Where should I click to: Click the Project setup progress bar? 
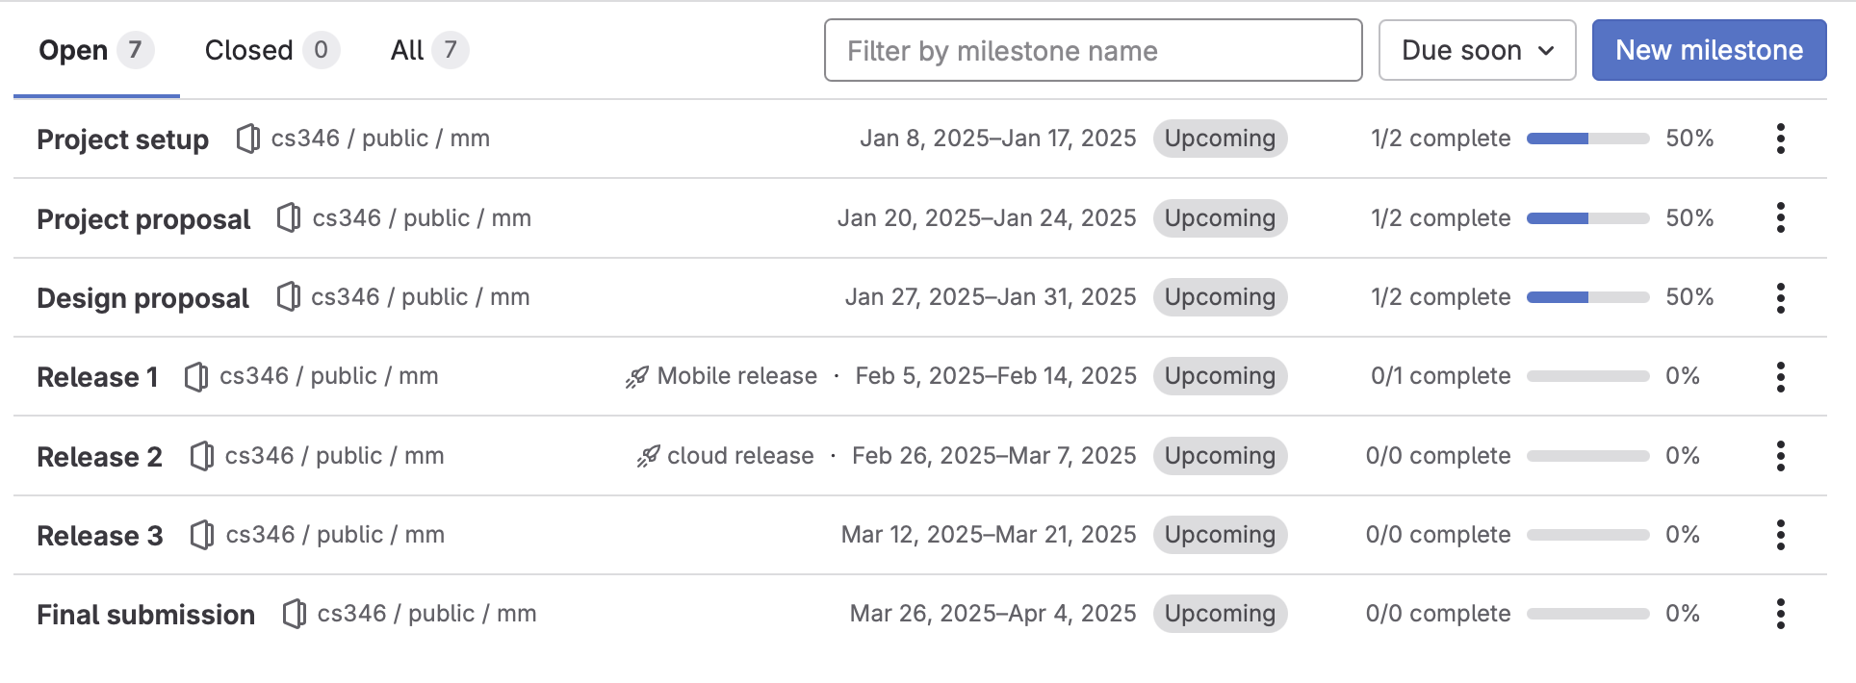click(1587, 139)
